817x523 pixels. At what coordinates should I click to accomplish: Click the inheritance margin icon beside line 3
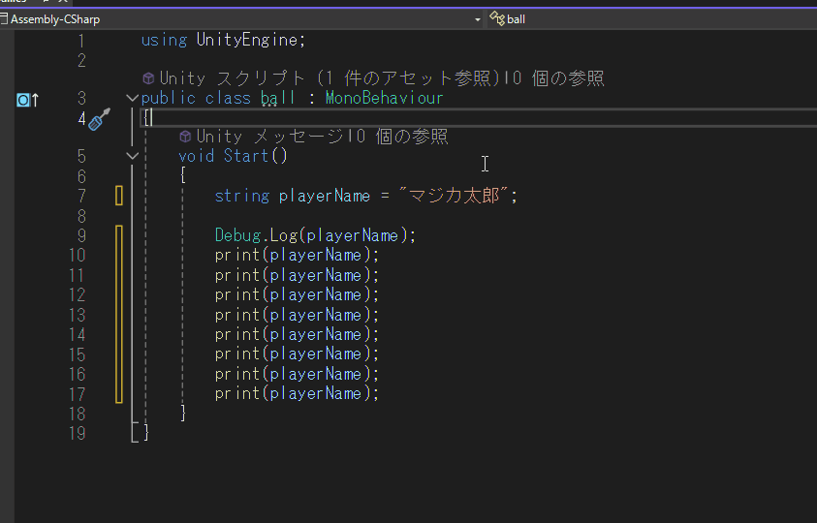(x=27, y=100)
